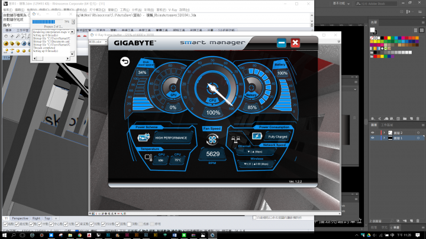
Task: Toggle checkbox below V-Ray frame buffer
Action: pos(254,218)
